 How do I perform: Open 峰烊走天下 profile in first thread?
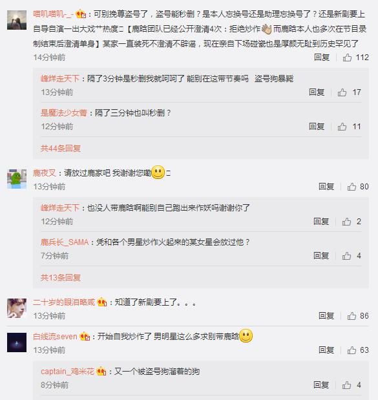coord(60,78)
